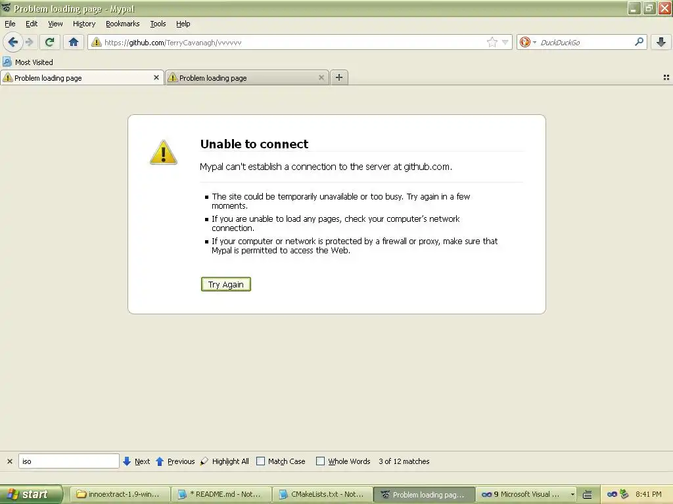Click the 8:41 PM clock
673x504 pixels.
click(649, 494)
